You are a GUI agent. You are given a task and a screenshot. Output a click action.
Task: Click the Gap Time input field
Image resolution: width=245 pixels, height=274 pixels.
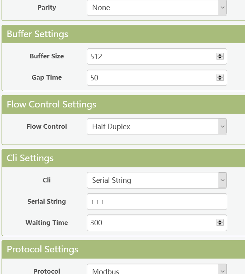coord(151,78)
